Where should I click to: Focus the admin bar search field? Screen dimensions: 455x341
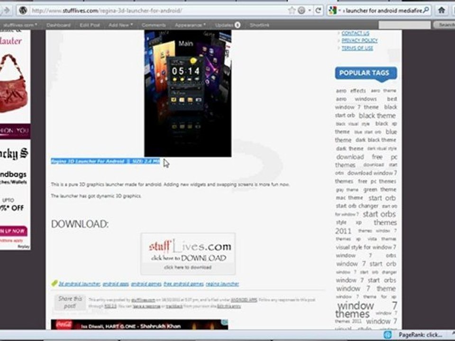[x=404, y=25]
